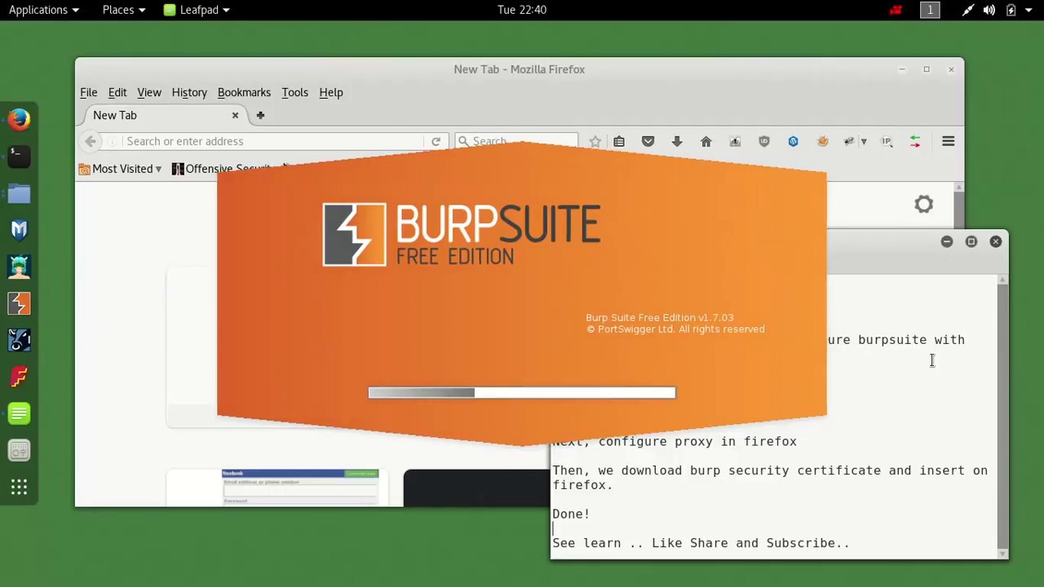Open the Firefox Tools menu
Image resolution: width=1044 pixels, height=587 pixels.
[294, 92]
